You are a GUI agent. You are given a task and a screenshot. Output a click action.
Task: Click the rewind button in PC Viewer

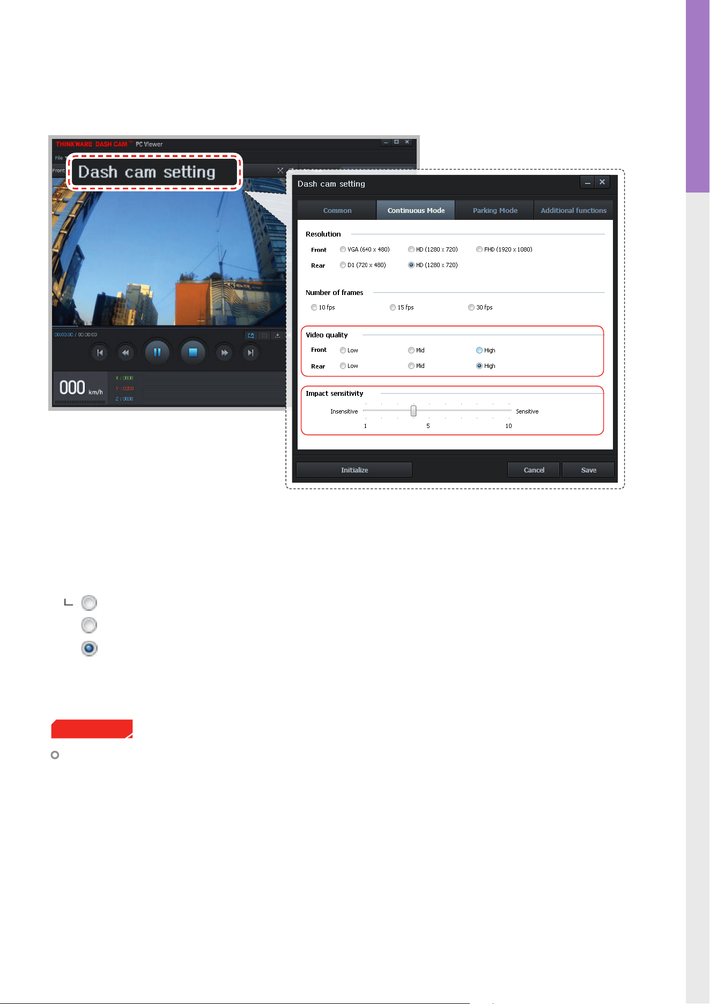125,353
